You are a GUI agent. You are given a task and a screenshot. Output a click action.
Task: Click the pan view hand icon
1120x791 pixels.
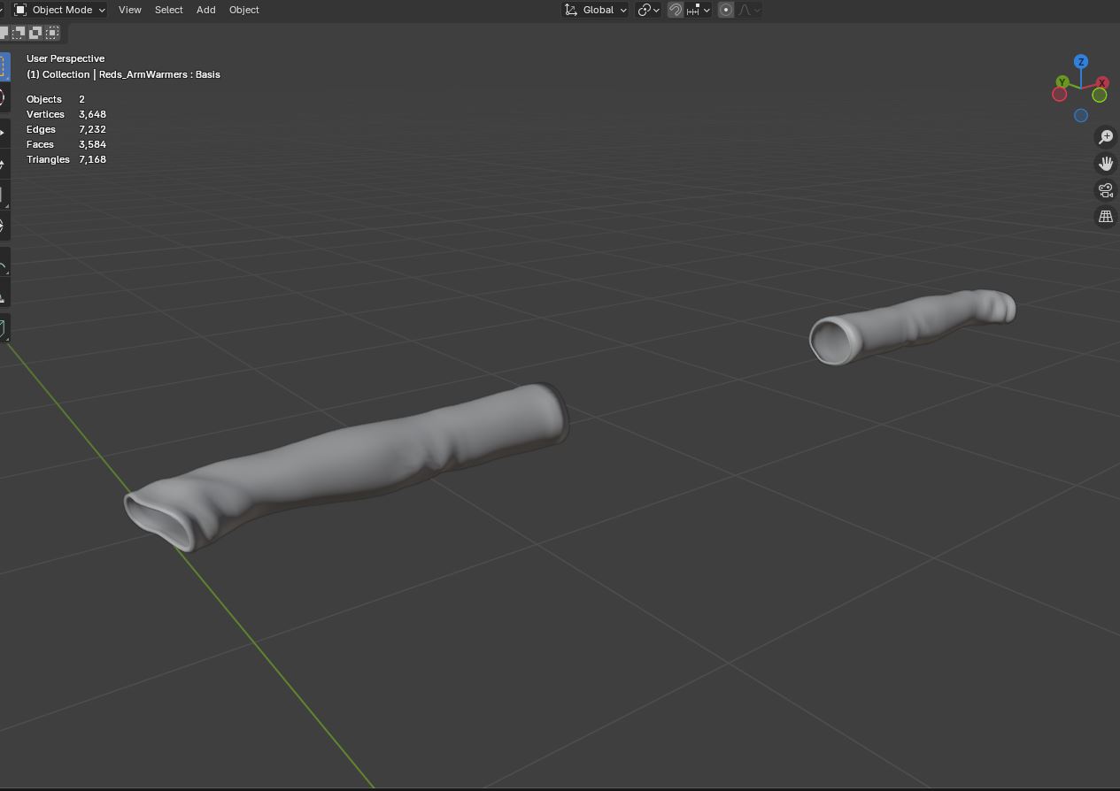coord(1105,163)
